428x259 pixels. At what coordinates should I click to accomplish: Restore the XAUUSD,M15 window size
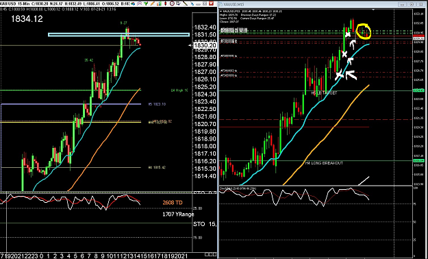click(x=412, y=4)
